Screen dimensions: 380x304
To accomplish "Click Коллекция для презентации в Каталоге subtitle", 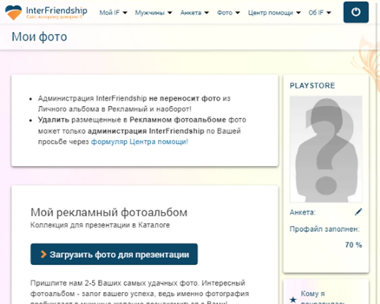I will point(100,225).
